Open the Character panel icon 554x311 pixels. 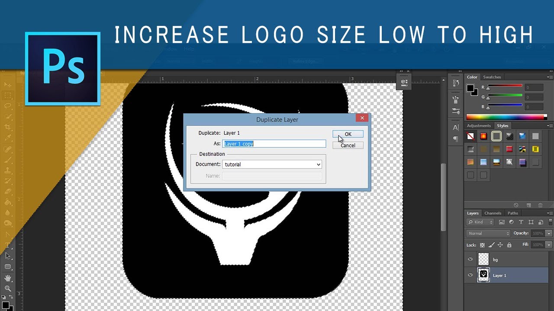tap(456, 127)
